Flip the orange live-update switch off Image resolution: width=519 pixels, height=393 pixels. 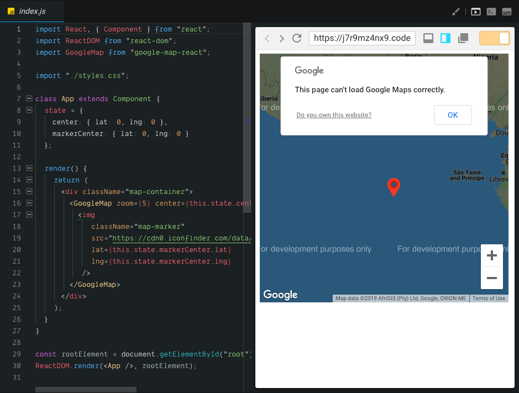point(494,38)
